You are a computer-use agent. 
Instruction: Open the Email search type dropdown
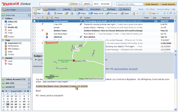pos(75,4)
